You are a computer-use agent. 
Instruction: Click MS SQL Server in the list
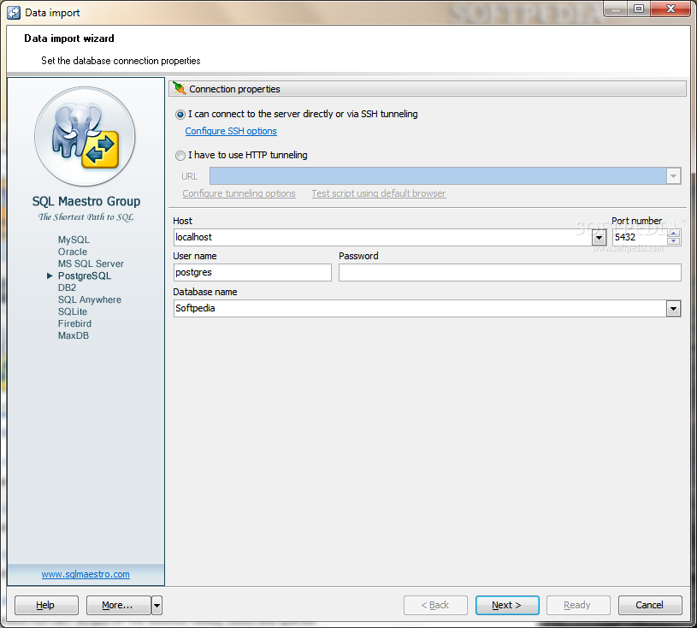(x=91, y=264)
